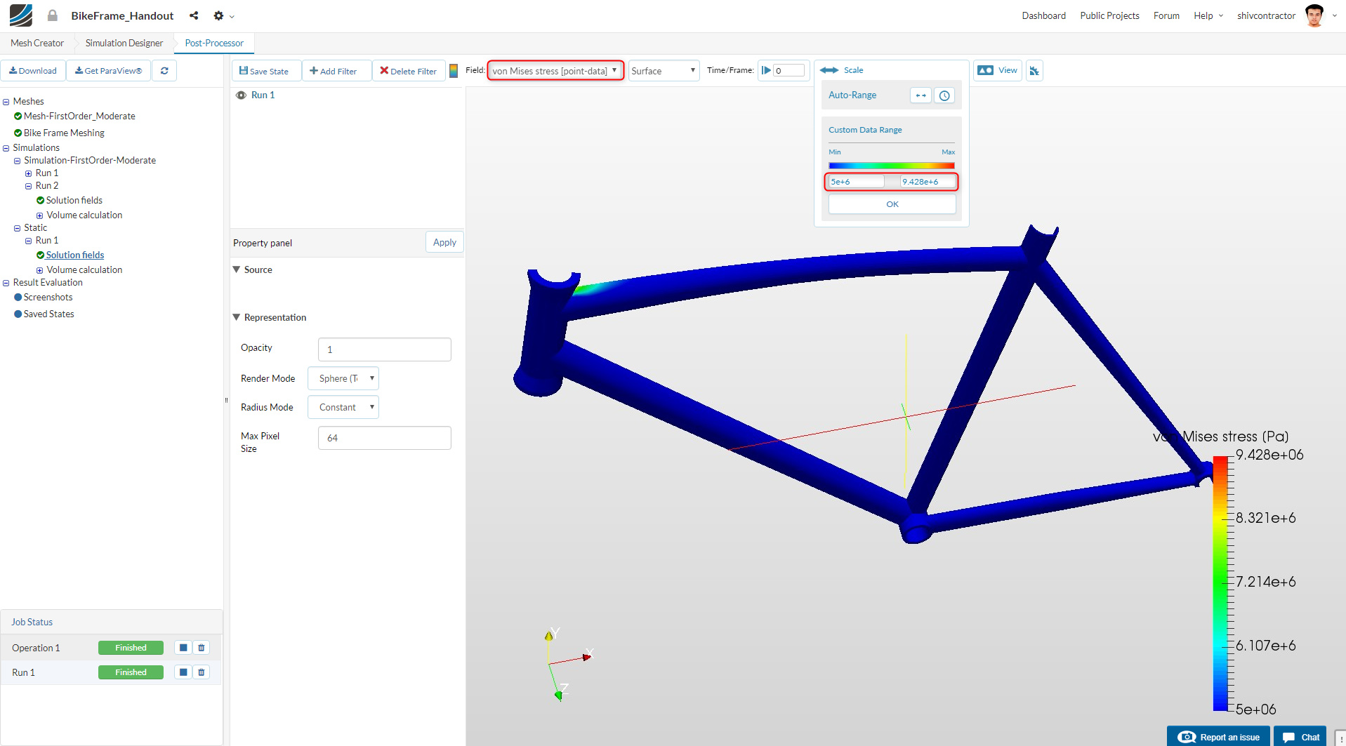Open the Field dropdown for von Mises stress
Image resolution: width=1346 pixels, height=746 pixels.
(x=555, y=71)
